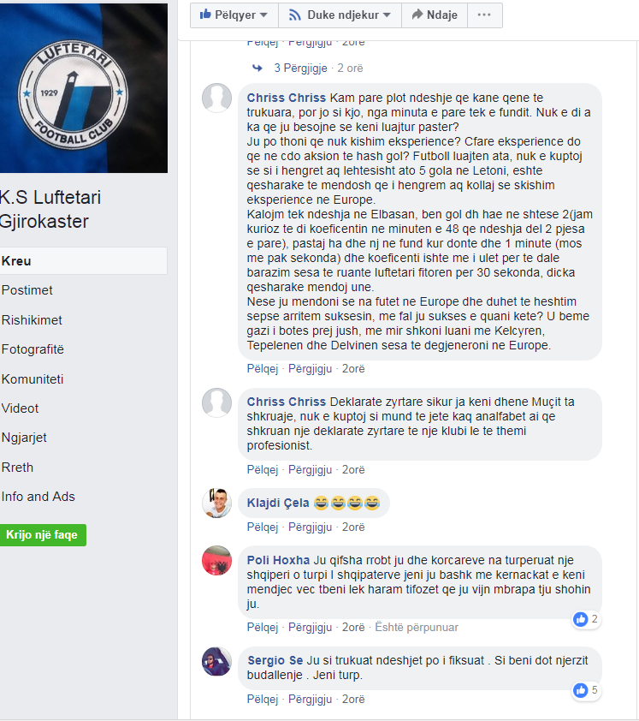Click Përgjigju under Klajdi Çela's comment

click(310, 527)
